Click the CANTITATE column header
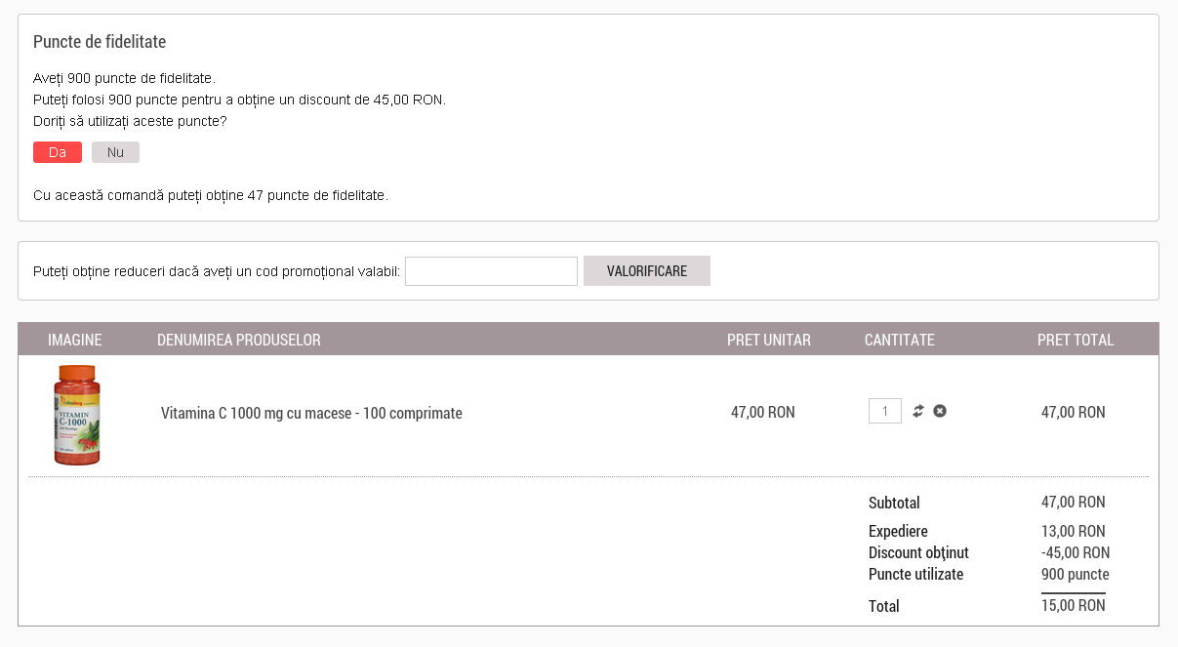1178x647 pixels. (900, 340)
